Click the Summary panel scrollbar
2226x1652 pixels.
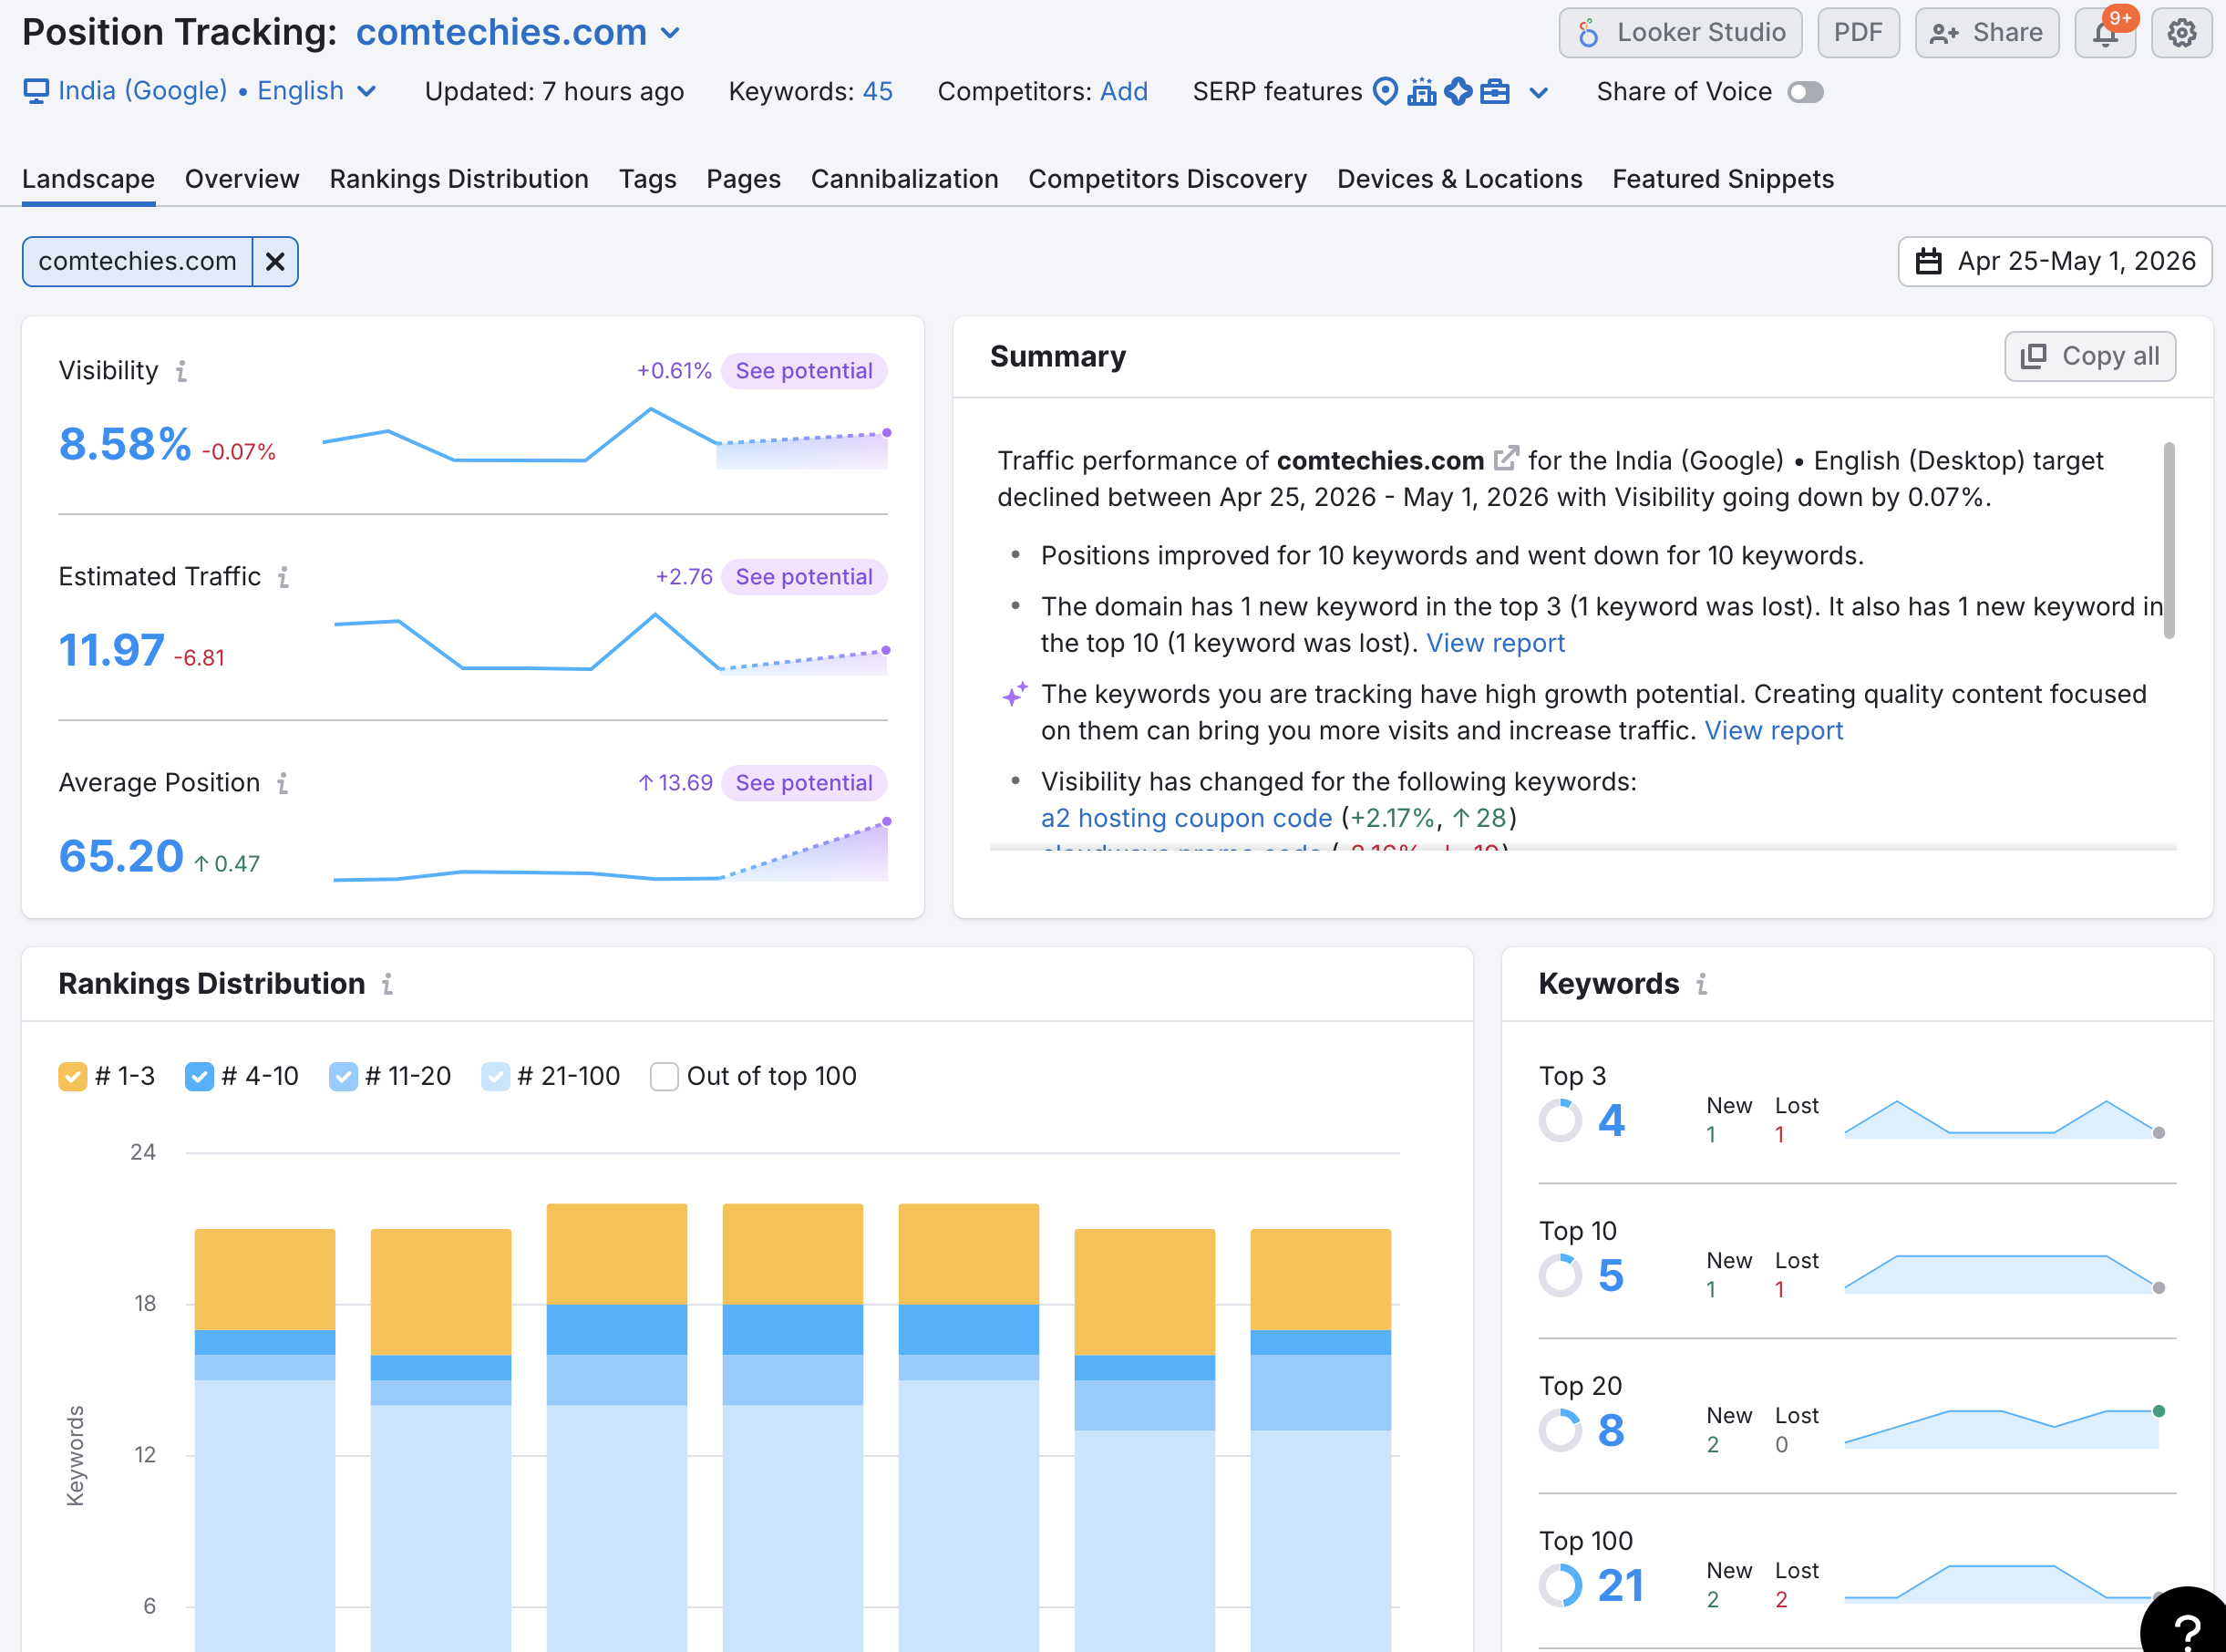click(x=2168, y=540)
